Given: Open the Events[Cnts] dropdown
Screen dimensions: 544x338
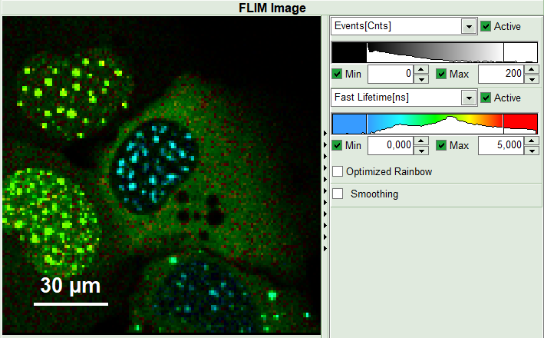Looking at the screenshot, I should point(469,26).
